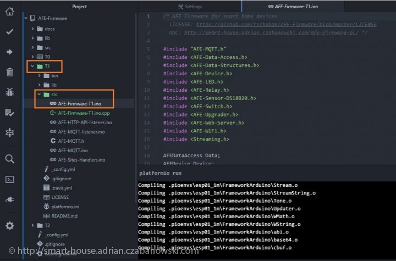Expand the docs folder

(48, 29)
